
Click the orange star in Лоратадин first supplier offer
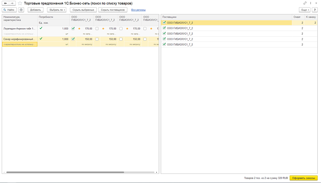79,29
